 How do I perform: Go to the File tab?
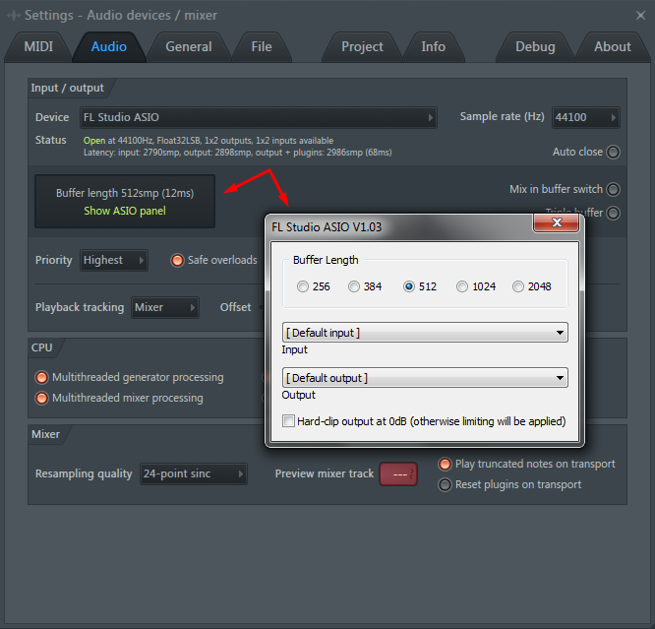(x=262, y=47)
